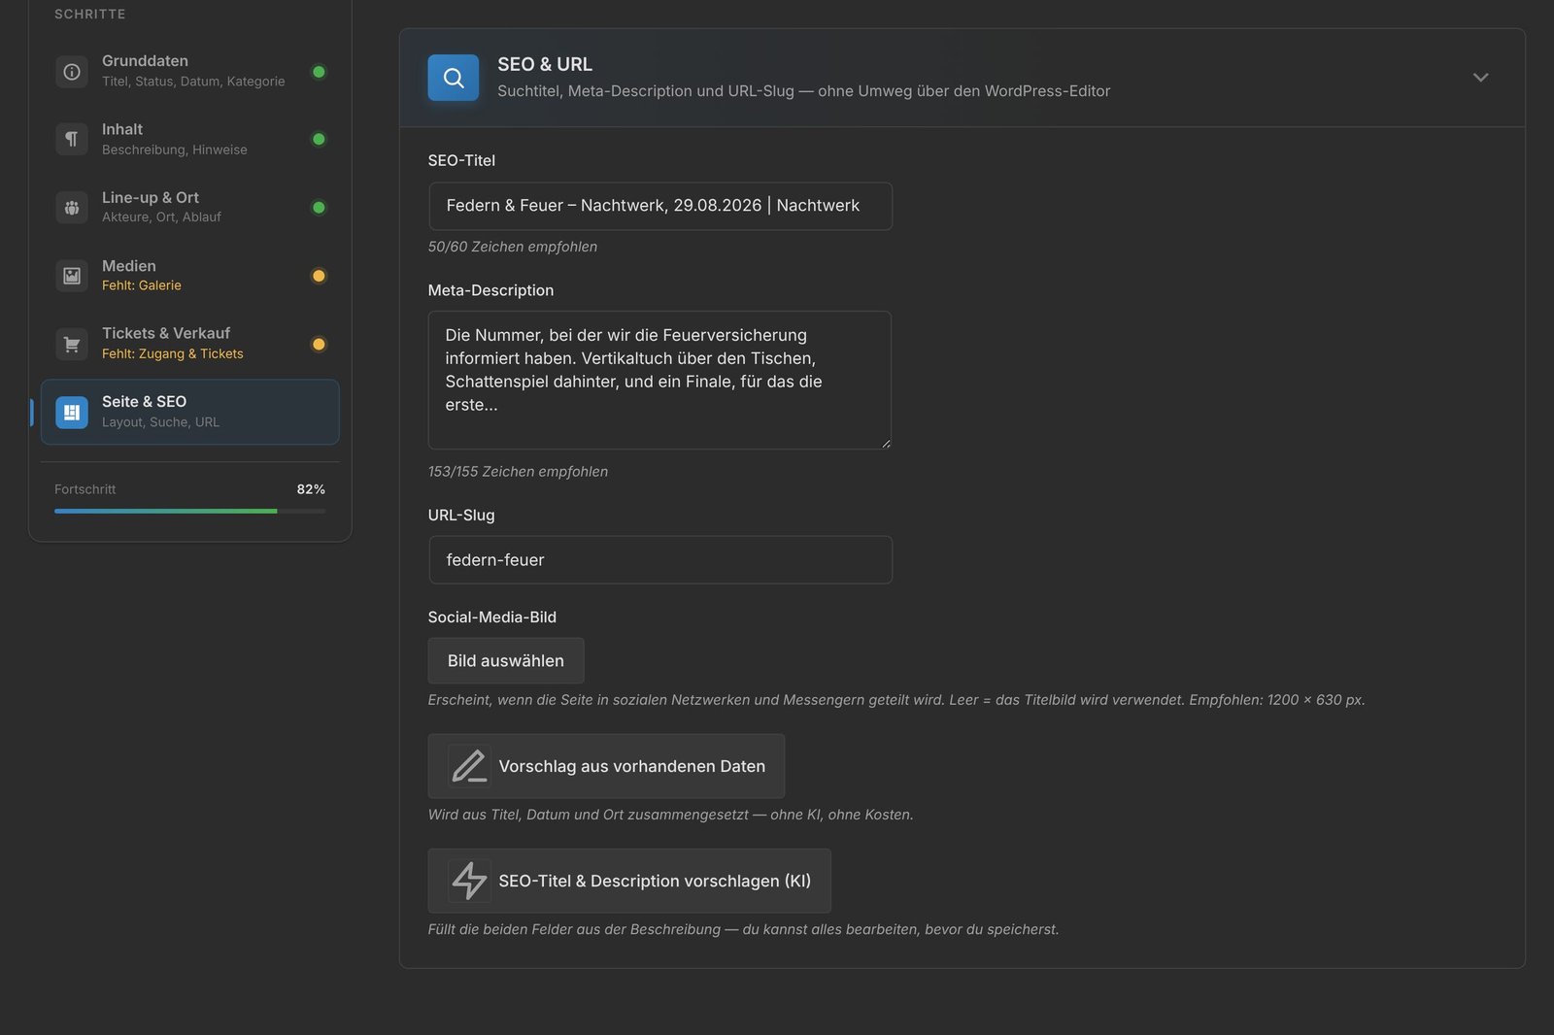
Task: Click the green status dot beside Line-up & Ort
Action: (319, 207)
